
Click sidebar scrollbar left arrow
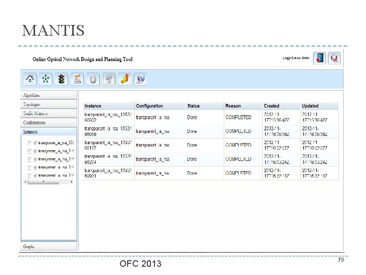(x=26, y=182)
